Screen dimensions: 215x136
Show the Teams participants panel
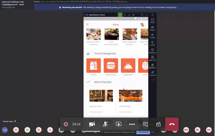[x=158, y=124]
